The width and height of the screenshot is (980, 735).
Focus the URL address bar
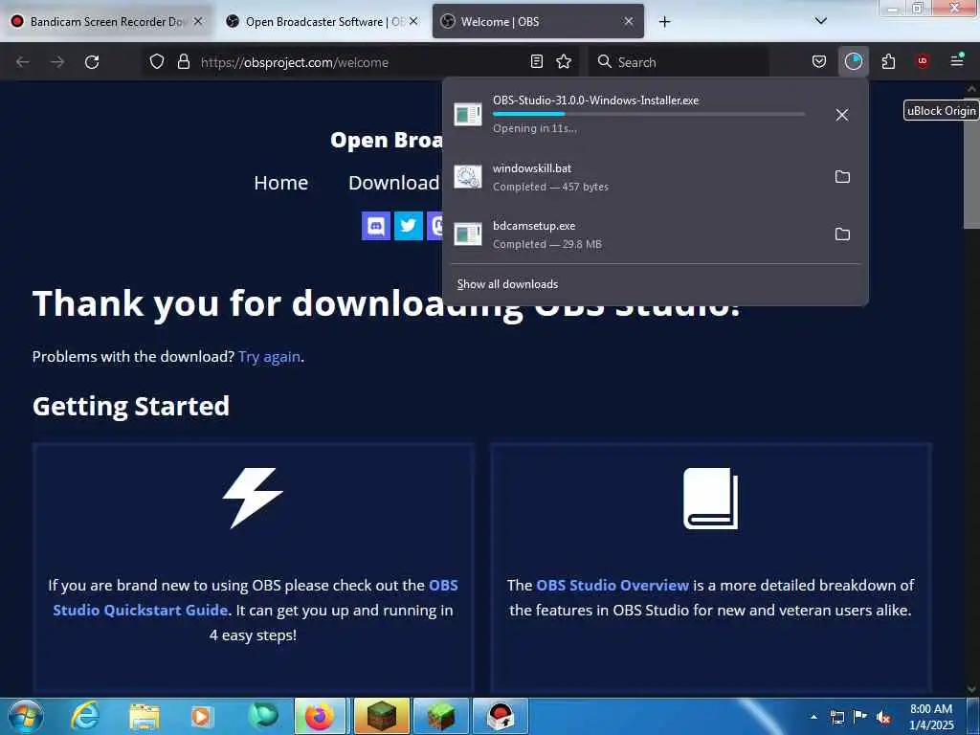(363, 62)
